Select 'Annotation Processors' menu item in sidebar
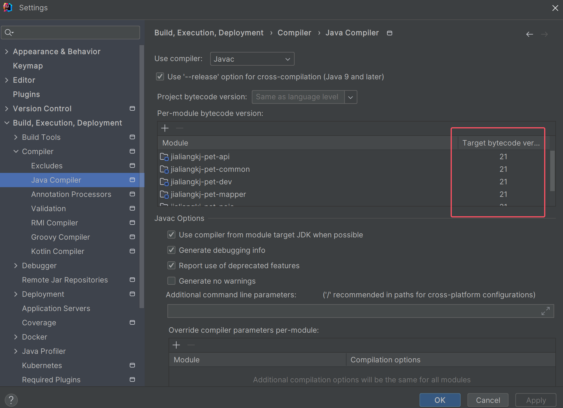Image resolution: width=563 pixels, height=408 pixels. (x=71, y=194)
